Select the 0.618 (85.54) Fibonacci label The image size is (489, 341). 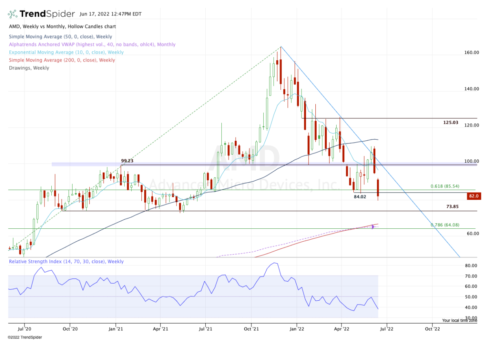click(x=445, y=186)
